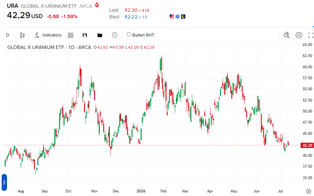The height and width of the screenshot is (196, 314).
Task: Open the D interval selector
Action: point(7,35)
